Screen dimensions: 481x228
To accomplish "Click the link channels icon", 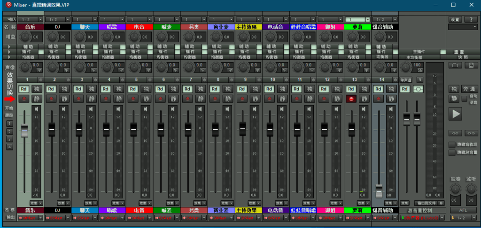I will coord(455,133).
